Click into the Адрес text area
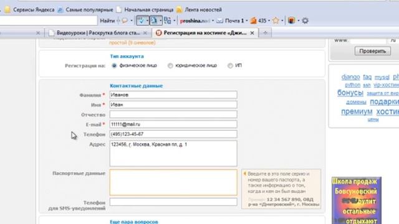This screenshot has width=399, height=224. coord(173,154)
